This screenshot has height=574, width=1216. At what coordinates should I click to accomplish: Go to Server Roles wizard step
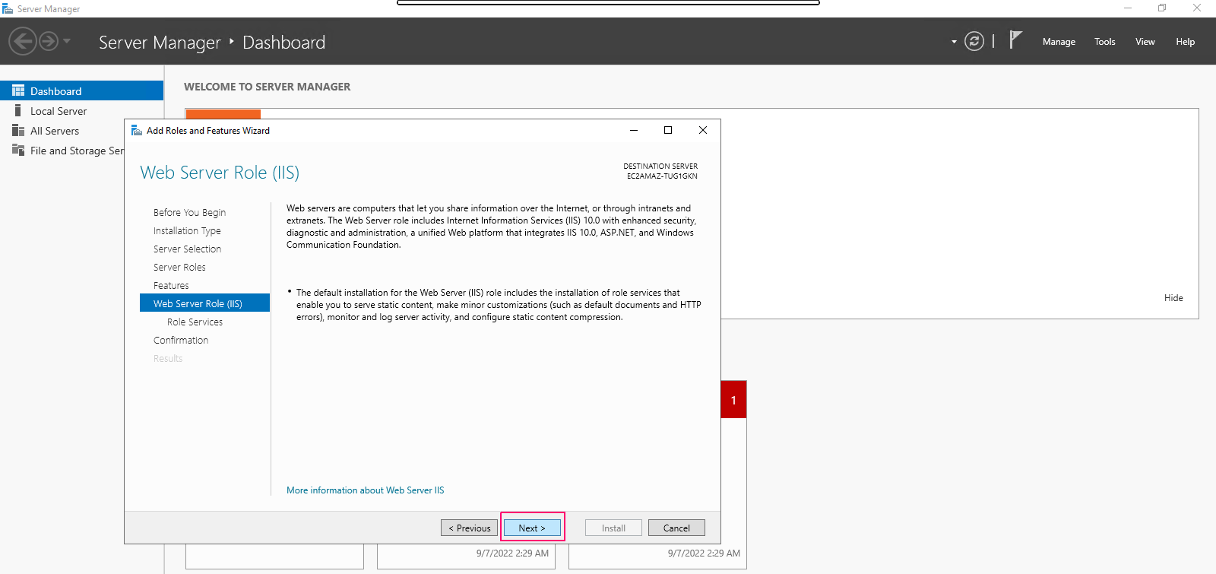click(x=179, y=267)
